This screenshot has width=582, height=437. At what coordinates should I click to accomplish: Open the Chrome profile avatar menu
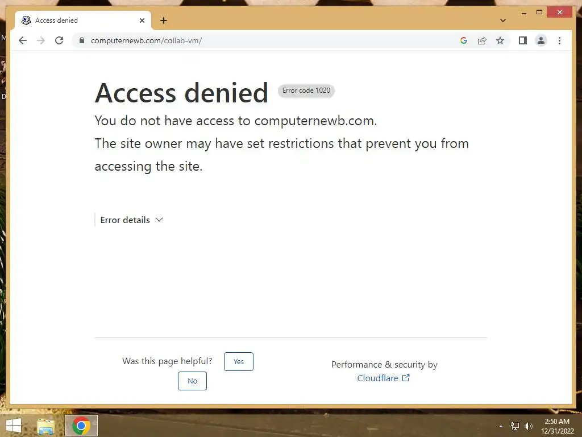point(541,40)
